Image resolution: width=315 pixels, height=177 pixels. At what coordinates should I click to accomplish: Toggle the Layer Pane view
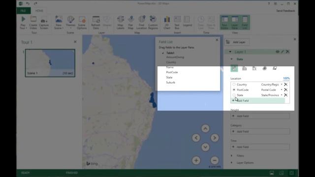235,23
